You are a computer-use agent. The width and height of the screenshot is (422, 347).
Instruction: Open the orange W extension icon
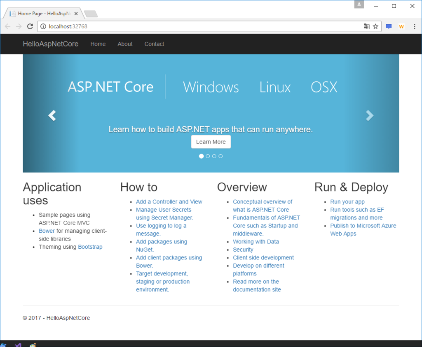coord(401,26)
